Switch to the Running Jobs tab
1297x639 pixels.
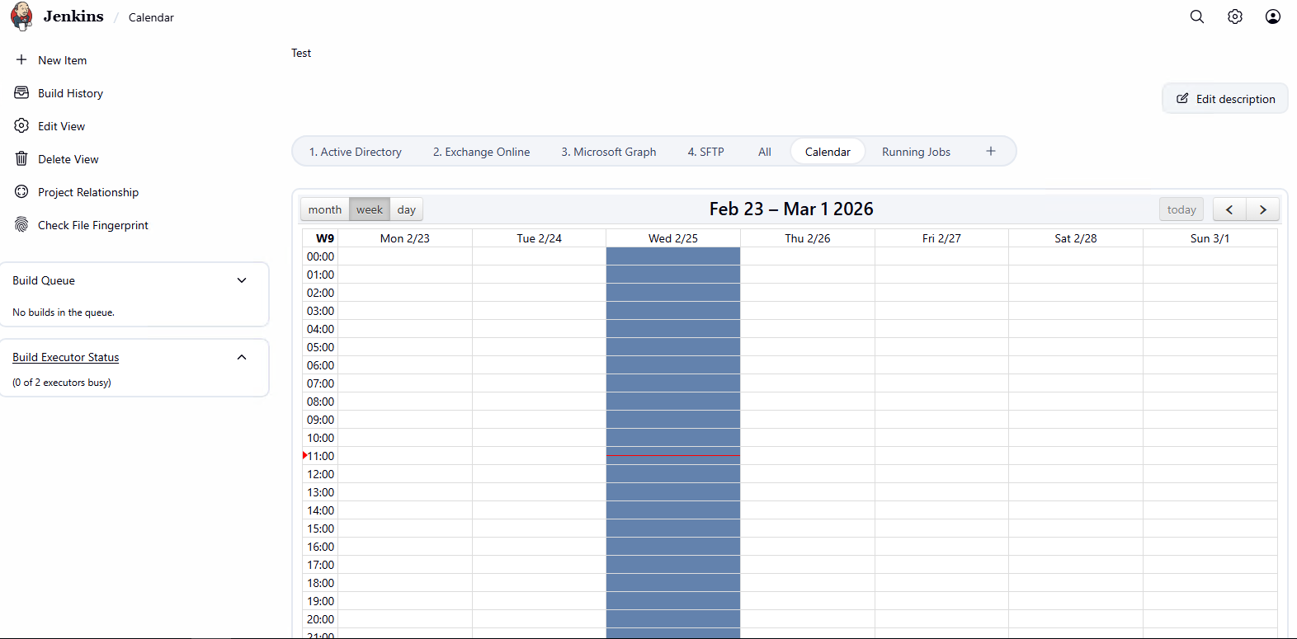pyautogui.click(x=916, y=152)
